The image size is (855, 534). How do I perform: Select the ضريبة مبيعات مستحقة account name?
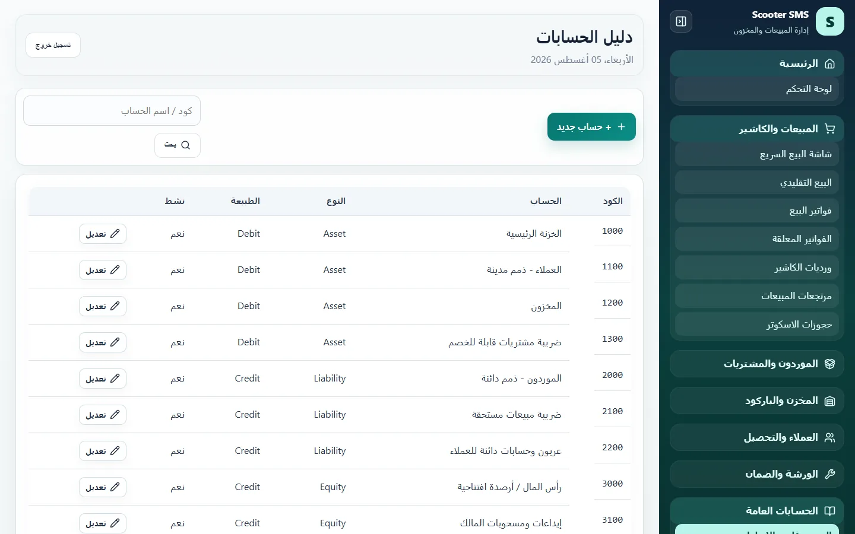pos(517,415)
